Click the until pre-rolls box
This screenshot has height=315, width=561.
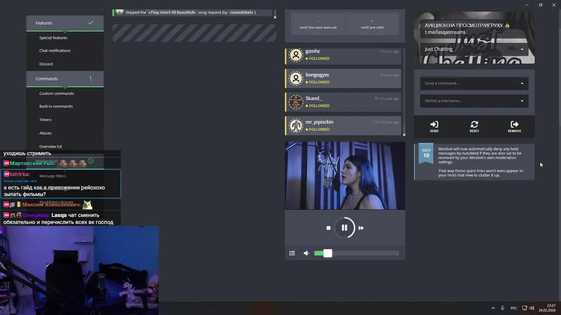[x=372, y=24]
